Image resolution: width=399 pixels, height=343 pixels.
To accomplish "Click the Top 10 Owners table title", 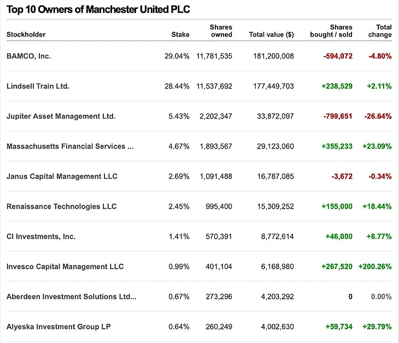I will [x=98, y=9].
